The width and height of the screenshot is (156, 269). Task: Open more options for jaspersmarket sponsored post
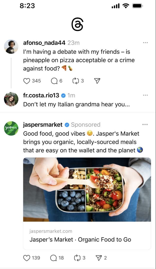click(145, 125)
